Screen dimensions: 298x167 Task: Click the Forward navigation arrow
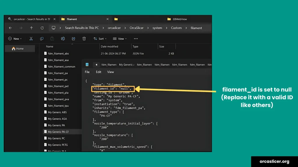(21, 28)
